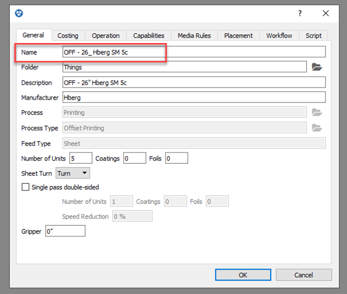
Task: Click the second-pass Coatings field under double-sided
Action: (175, 201)
